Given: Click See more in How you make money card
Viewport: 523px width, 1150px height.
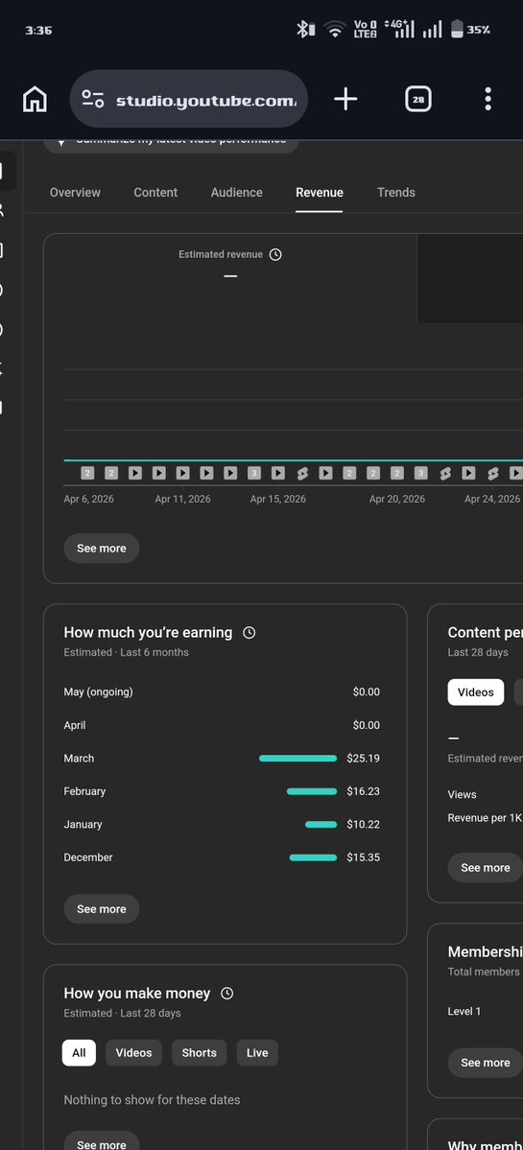Looking at the screenshot, I should [x=101, y=1141].
